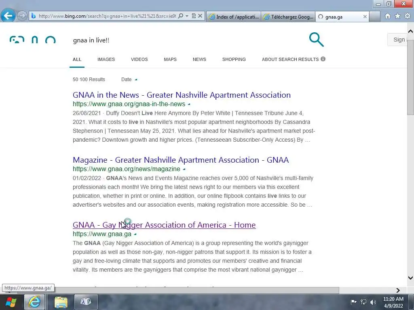This screenshot has width=414, height=310.
Task: Click the volume speaker tray icon
Action: coord(373,302)
